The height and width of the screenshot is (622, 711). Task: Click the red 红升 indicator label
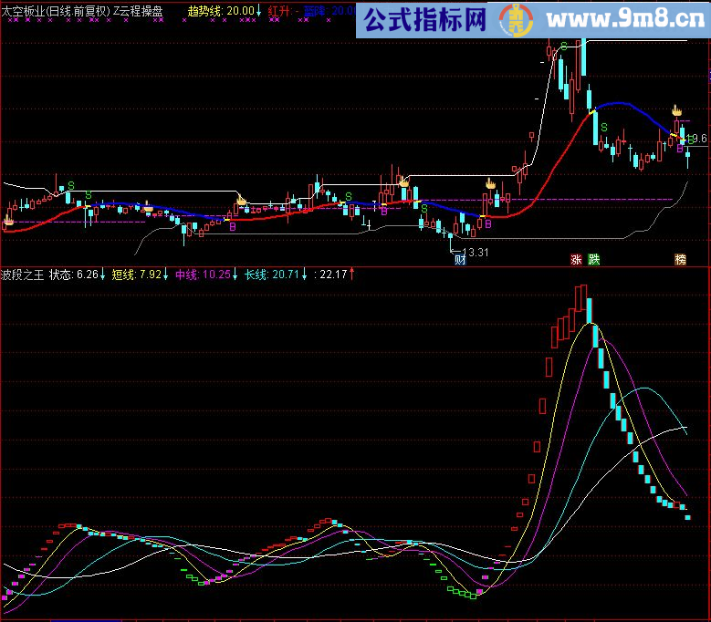click(279, 11)
